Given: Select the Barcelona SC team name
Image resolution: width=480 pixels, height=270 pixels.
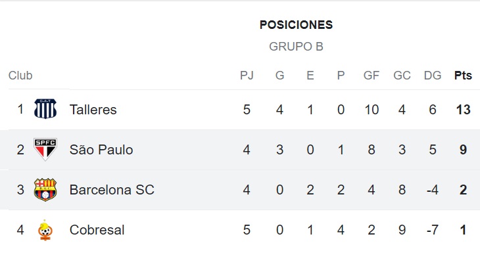Looking at the screenshot, I should tap(112, 190).
